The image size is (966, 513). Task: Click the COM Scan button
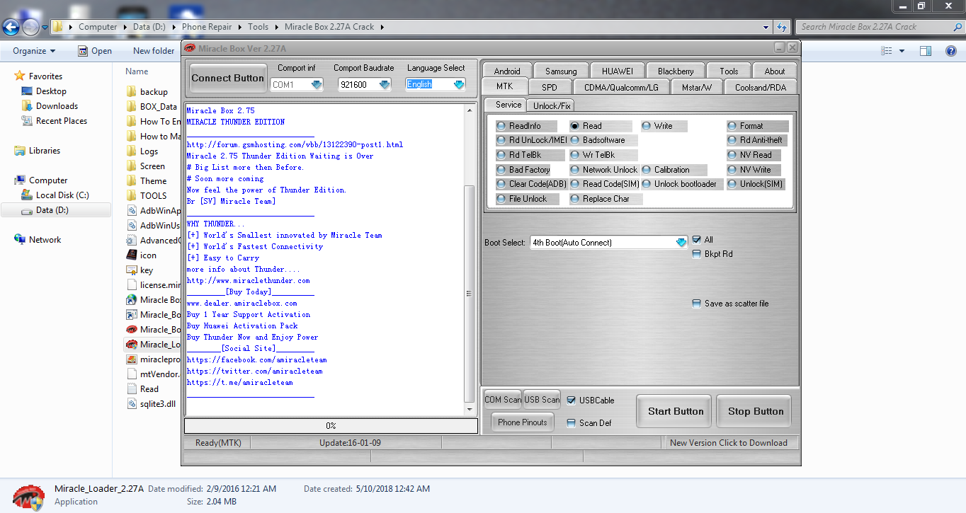(503, 400)
